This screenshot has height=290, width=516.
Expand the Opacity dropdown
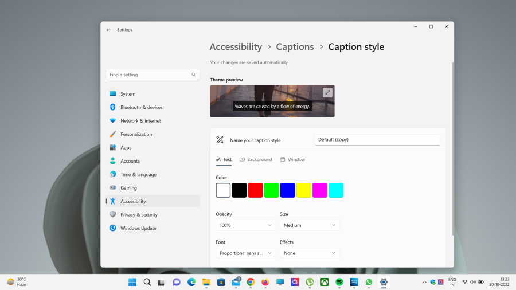[x=245, y=225]
